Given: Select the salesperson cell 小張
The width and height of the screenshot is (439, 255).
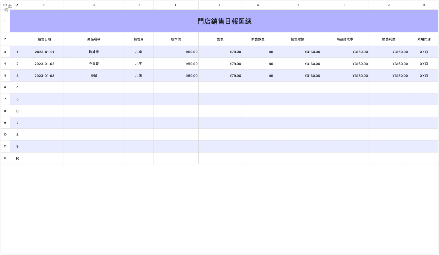Looking at the screenshot, I should tap(138, 76).
